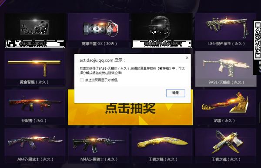This screenshot has height=168, width=261.
Task: Select the 龙啸 axe image
Action: [225, 102]
